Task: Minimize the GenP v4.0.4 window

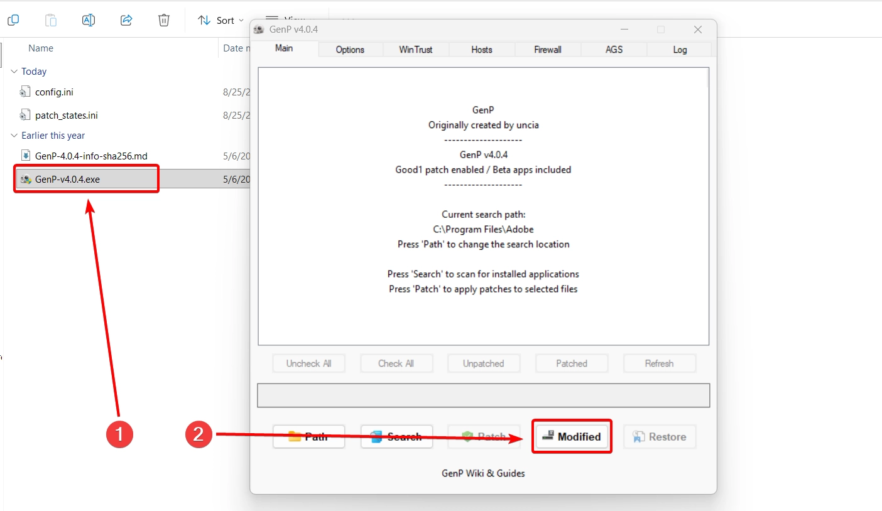Action: tap(624, 30)
